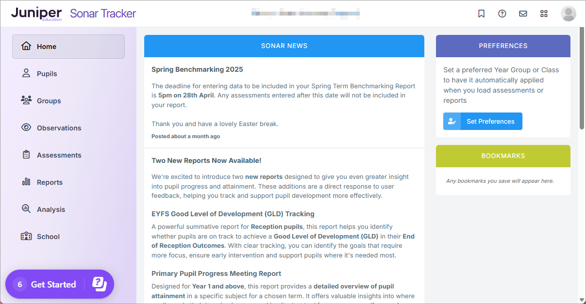Image resolution: width=586 pixels, height=304 pixels.
Task: Open the user profile avatar
Action: [x=568, y=14]
